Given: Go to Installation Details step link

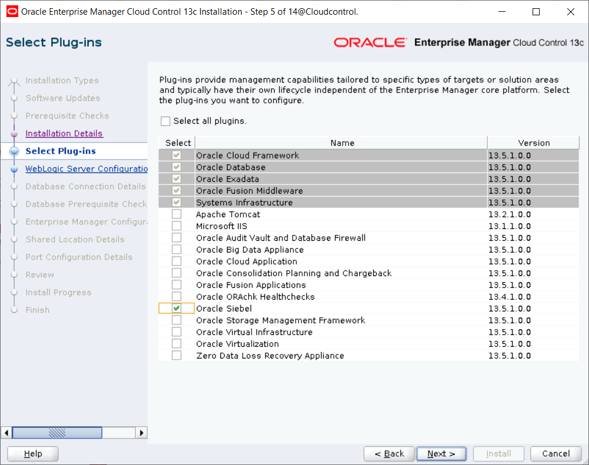Looking at the screenshot, I should (x=64, y=134).
